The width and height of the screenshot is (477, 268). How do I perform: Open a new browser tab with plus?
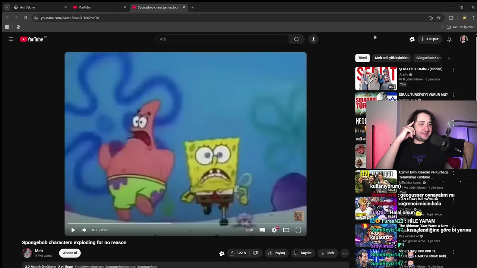(x=193, y=7)
